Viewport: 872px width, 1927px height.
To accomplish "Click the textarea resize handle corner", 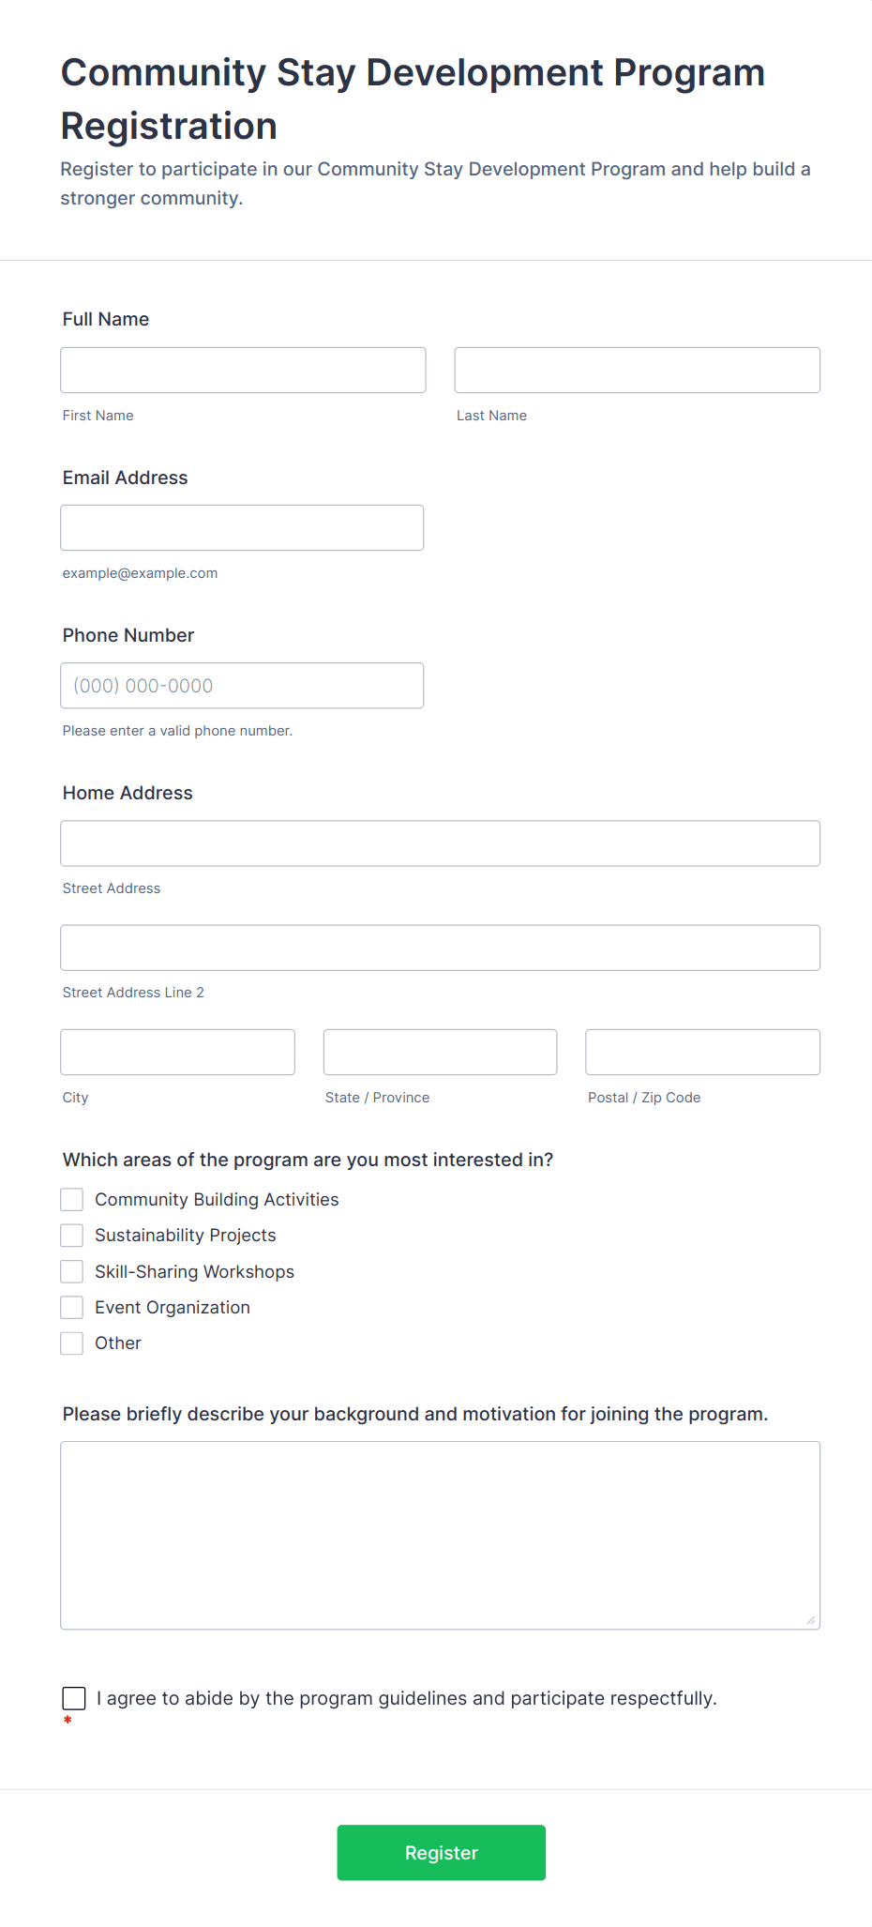I will point(811,1620).
